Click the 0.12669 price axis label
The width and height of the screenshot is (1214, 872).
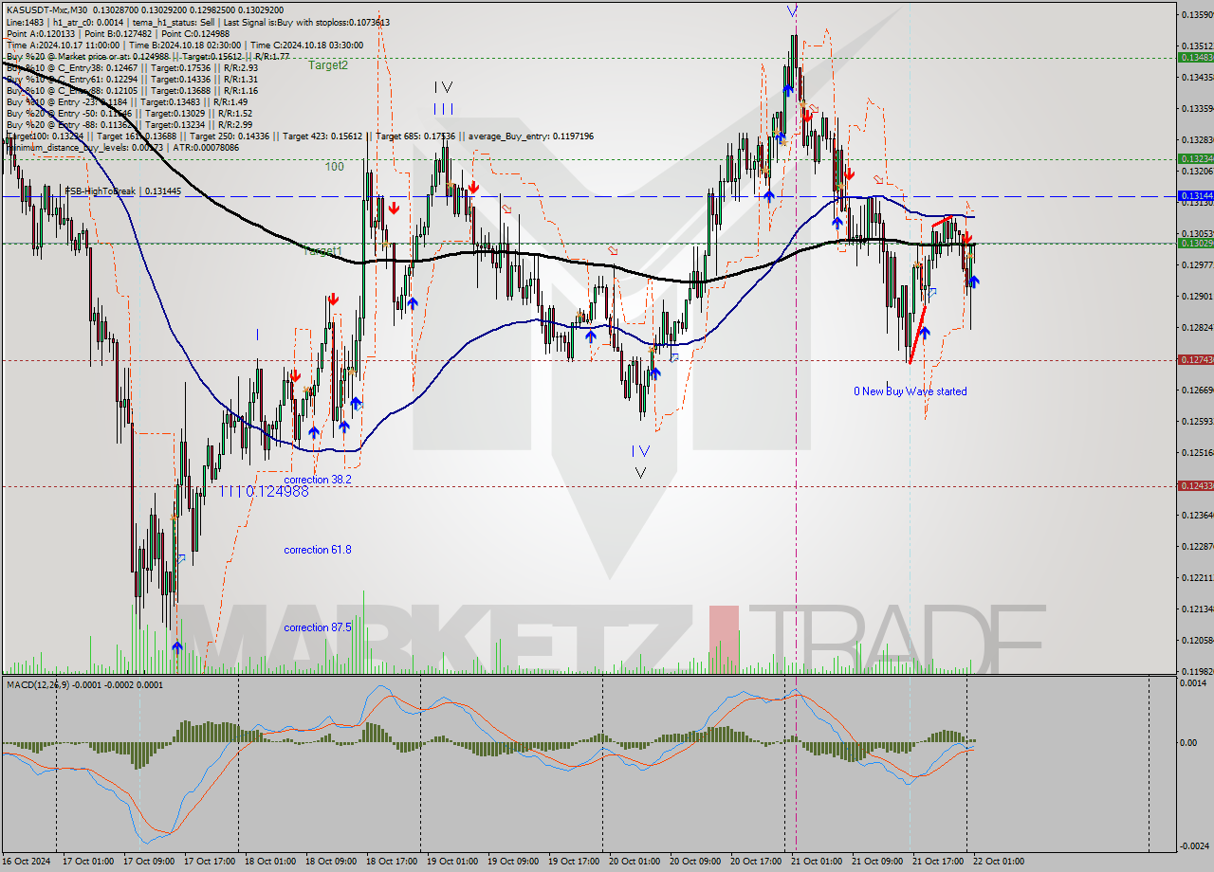[1196, 390]
